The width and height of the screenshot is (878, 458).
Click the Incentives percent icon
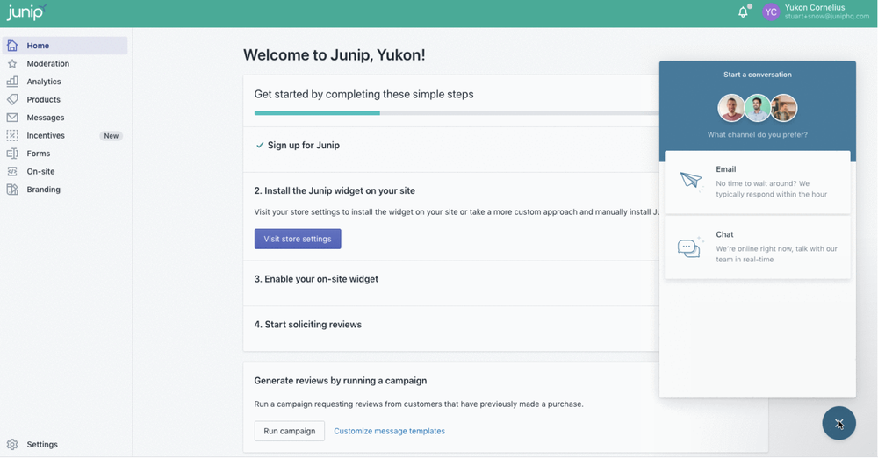tap(12, 135)
